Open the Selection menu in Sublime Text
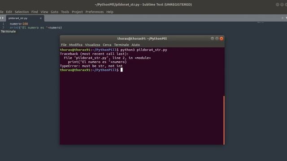 coord(22,12)
